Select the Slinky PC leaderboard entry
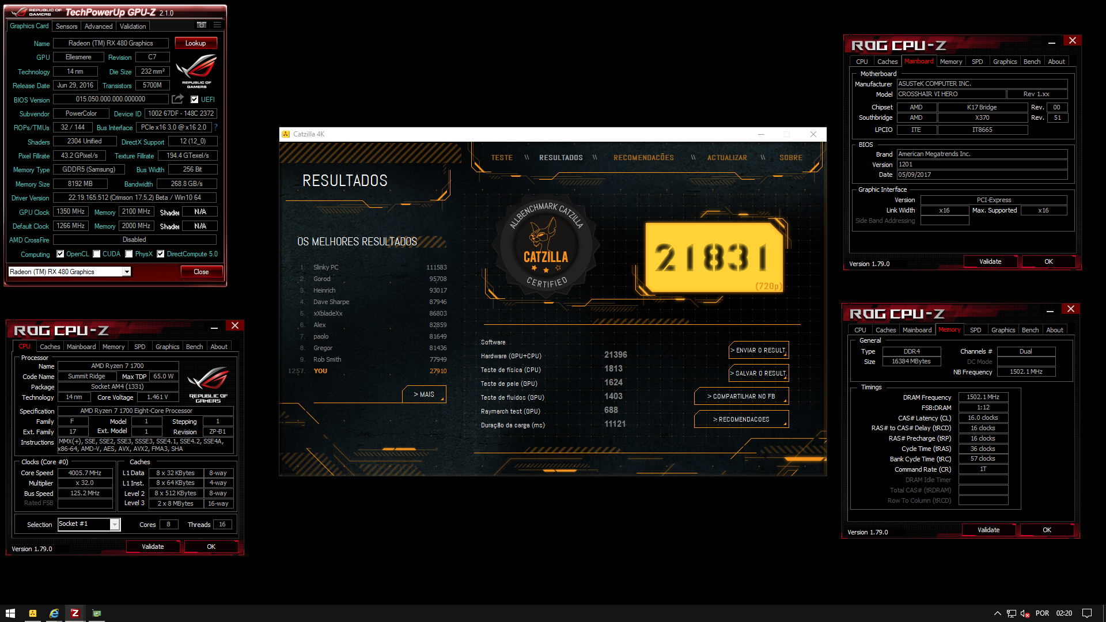Image resolution: width=1106 pixels, height=622 pixels. point(373,267)
